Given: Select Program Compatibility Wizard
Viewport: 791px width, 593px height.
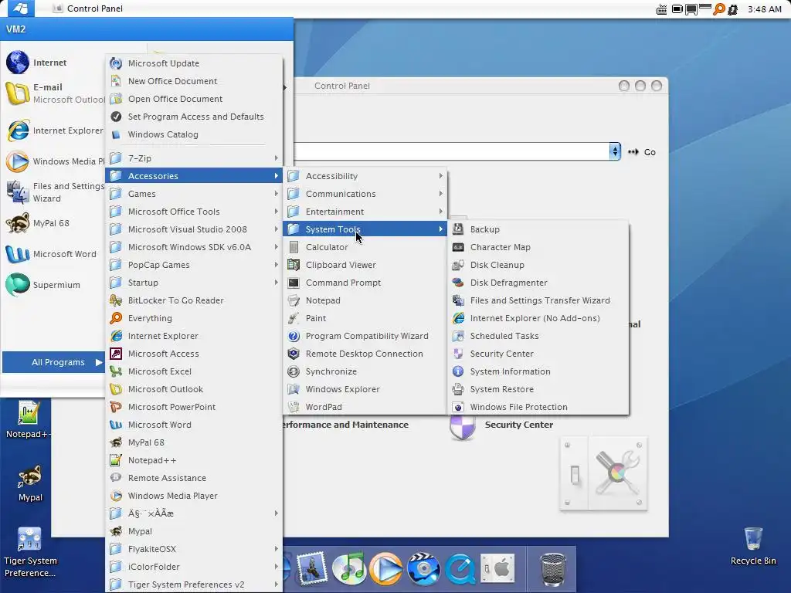Looking at the screenshot, I should click(365, 336).
